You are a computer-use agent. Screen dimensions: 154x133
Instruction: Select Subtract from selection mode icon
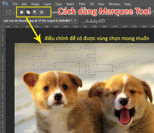coord(35,12)
